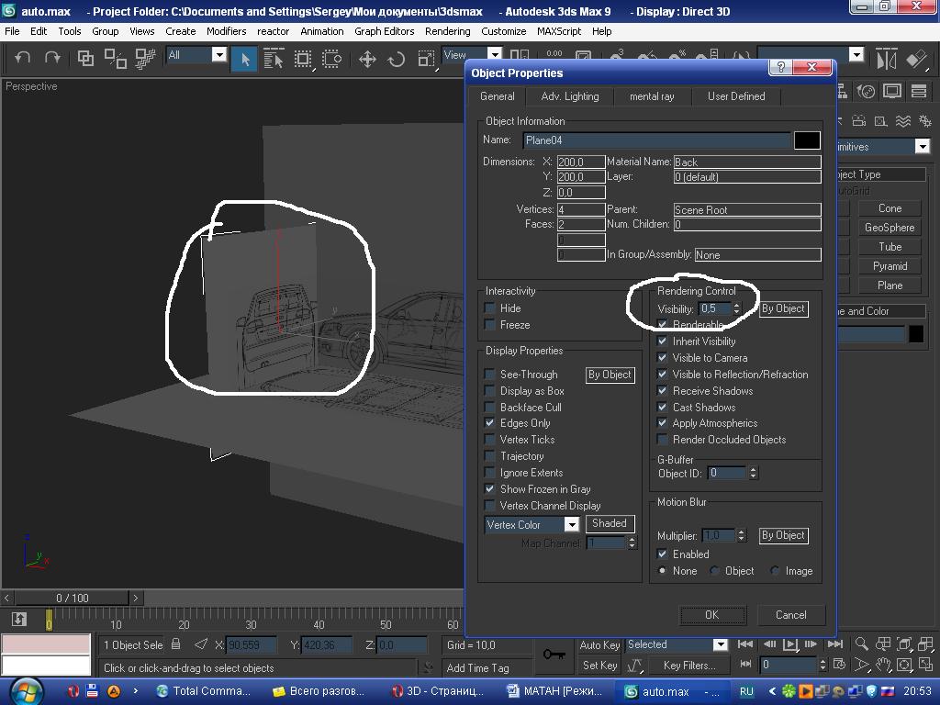Enable the See-Through checkbox
Image resolution: width=940 pixels, height=705 pixels.
coord(490,375)
